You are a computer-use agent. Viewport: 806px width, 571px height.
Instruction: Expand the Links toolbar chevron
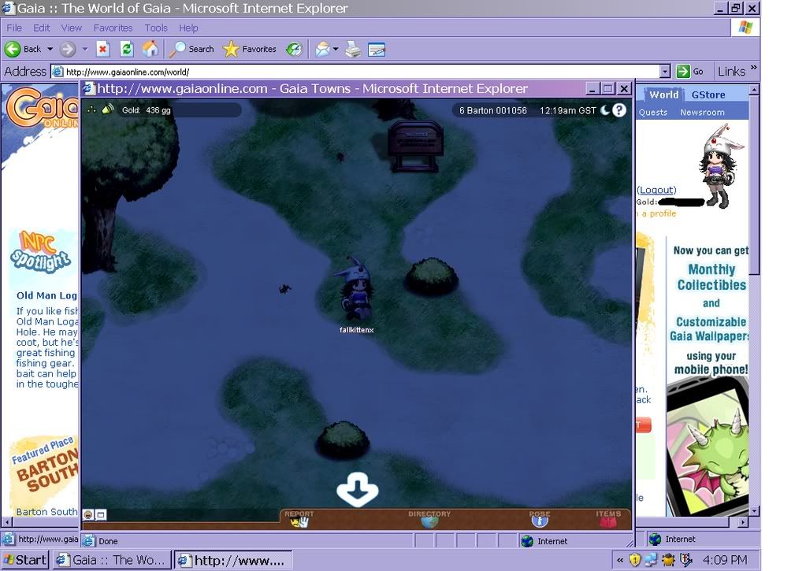[753, 68]
